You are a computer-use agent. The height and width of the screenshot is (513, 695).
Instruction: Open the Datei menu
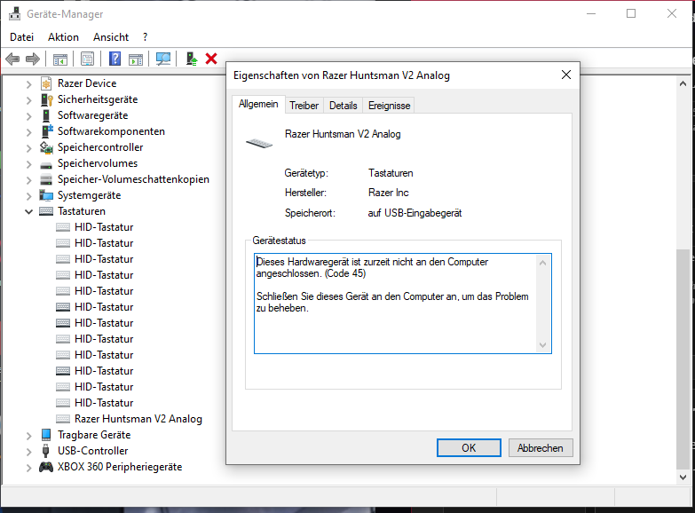coord(21,37)
